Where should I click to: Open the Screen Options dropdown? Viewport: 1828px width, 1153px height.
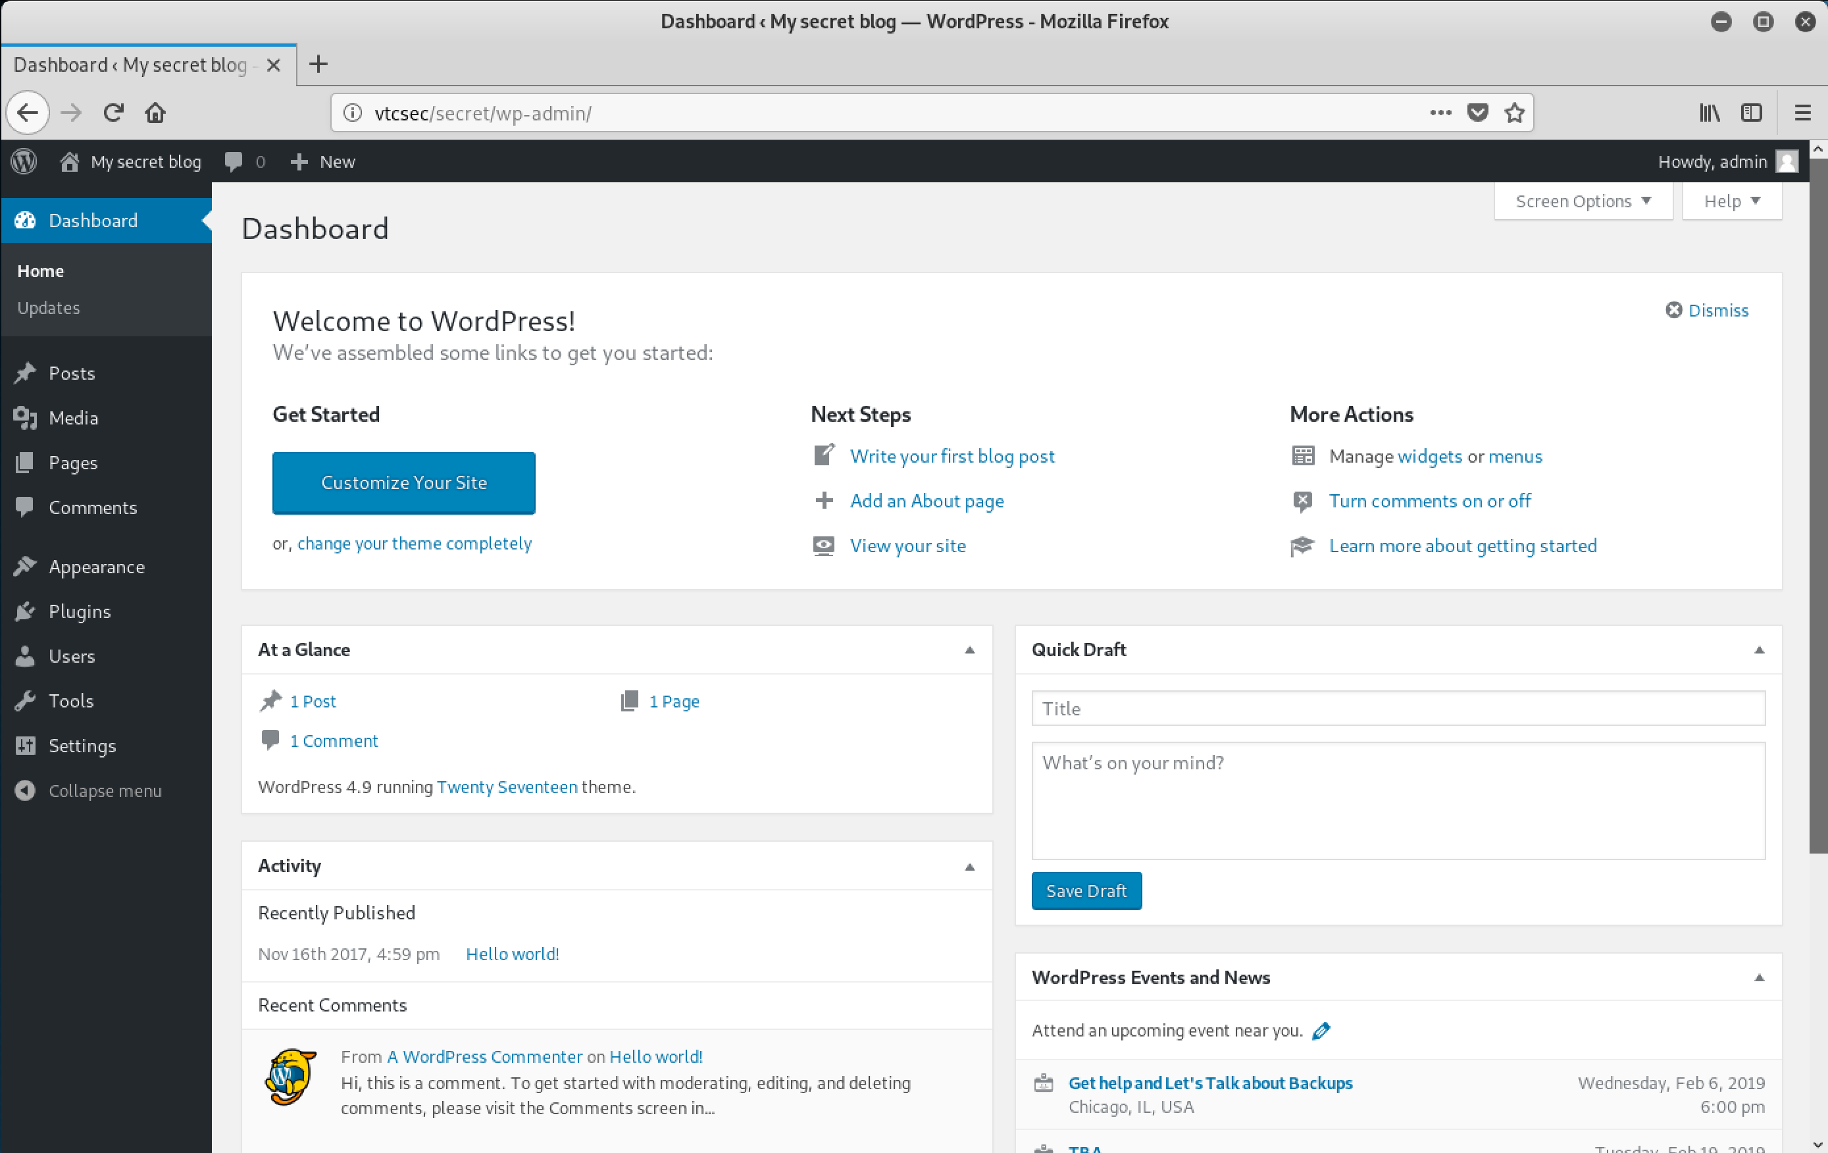pyautogui.click(x=1583, y=201)
